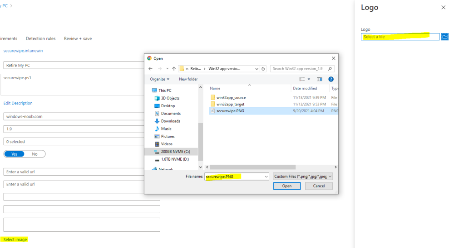The height and width of the screenshot is (248, 454).
Task: Click the browse folder icon next to Select a file
Action: (x=445, y=37)
